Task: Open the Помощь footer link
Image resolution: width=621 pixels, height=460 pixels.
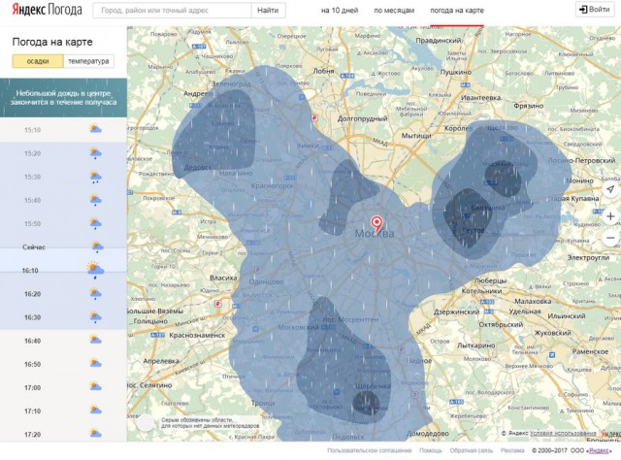Action: [431, 450]
